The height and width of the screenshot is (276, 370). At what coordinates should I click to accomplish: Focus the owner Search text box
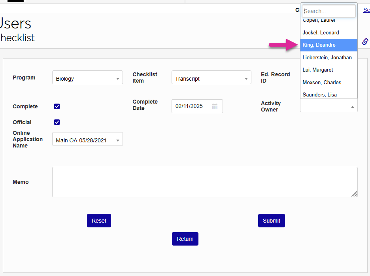click(328, 11)
